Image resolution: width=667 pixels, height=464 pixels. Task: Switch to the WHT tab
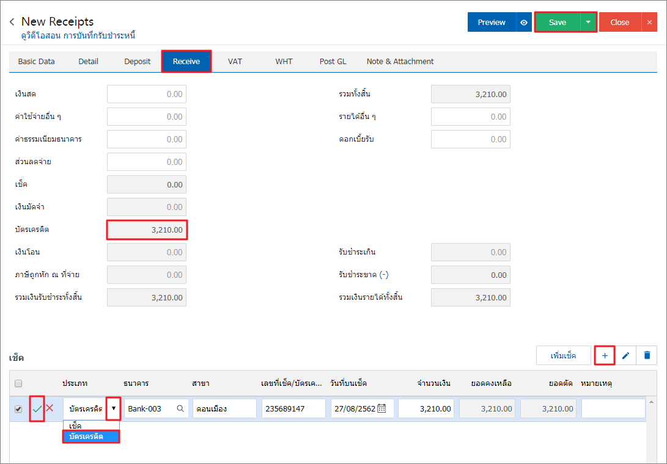284,62
